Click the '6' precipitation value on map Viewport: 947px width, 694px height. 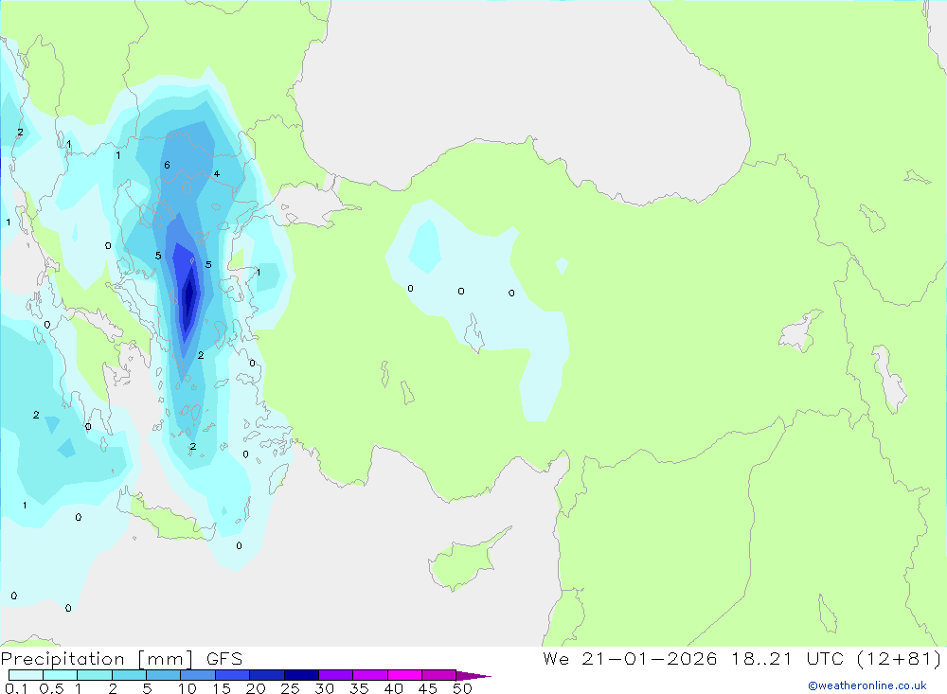point(167,165)
